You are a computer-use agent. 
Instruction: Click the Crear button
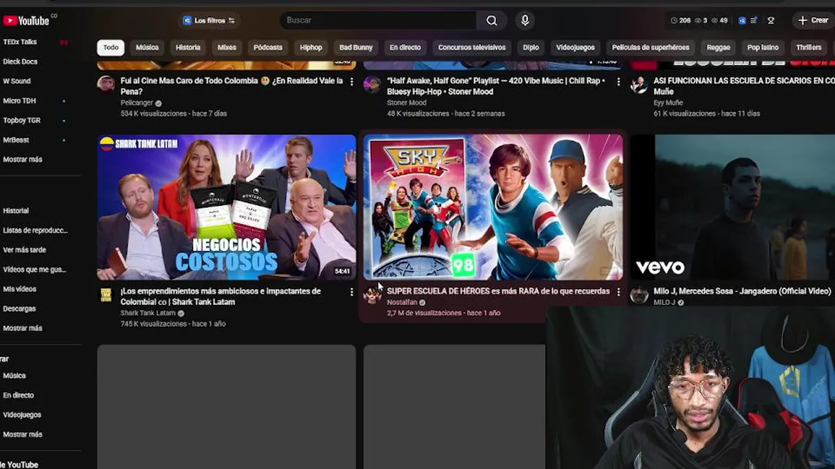coord(813,20)
